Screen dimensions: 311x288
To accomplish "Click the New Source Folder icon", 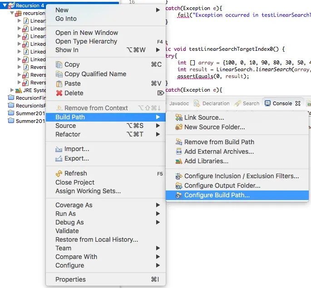I will point(178,127).
